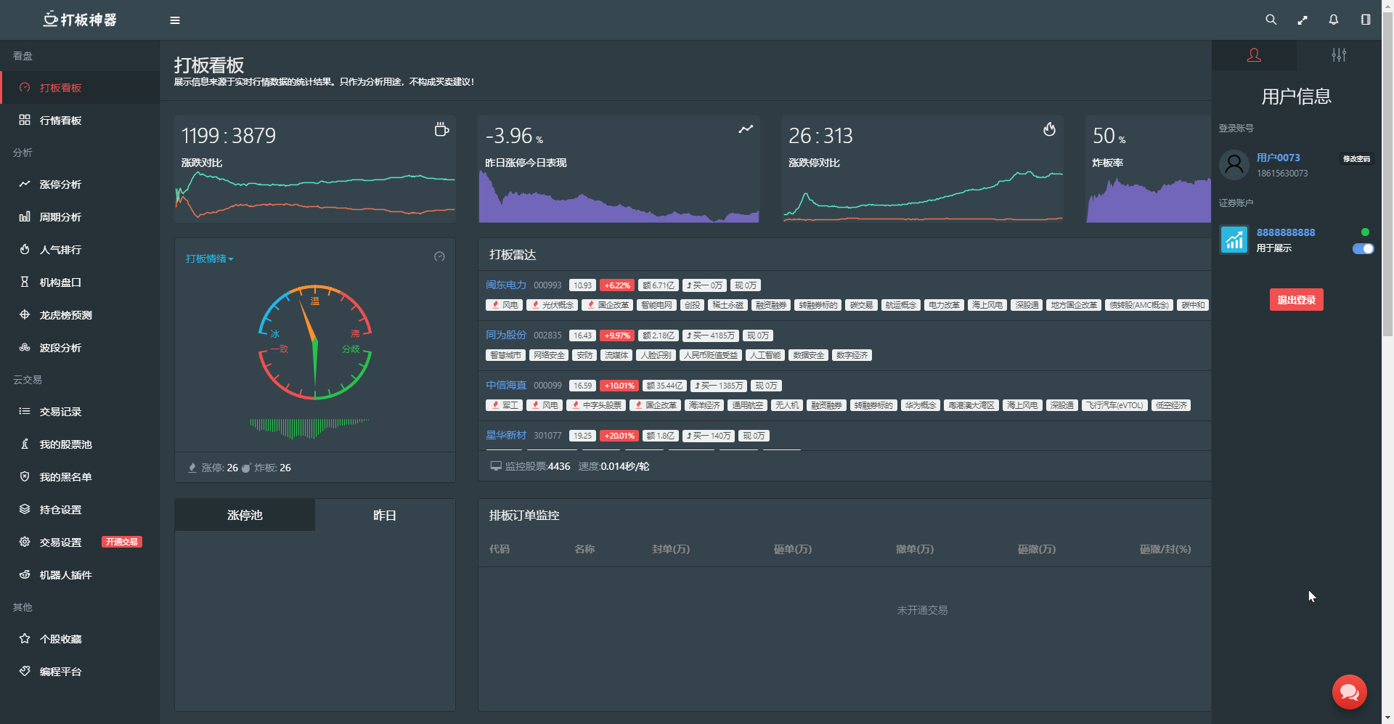Click the 波段分析 icon
This screenshot has width=1394, height=724.
coord(25,347)
